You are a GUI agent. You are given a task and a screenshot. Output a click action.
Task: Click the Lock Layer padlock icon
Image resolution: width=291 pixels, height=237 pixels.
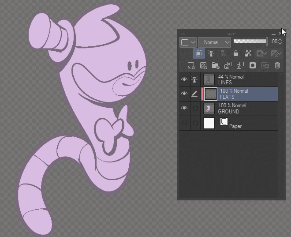coord(236,53)
